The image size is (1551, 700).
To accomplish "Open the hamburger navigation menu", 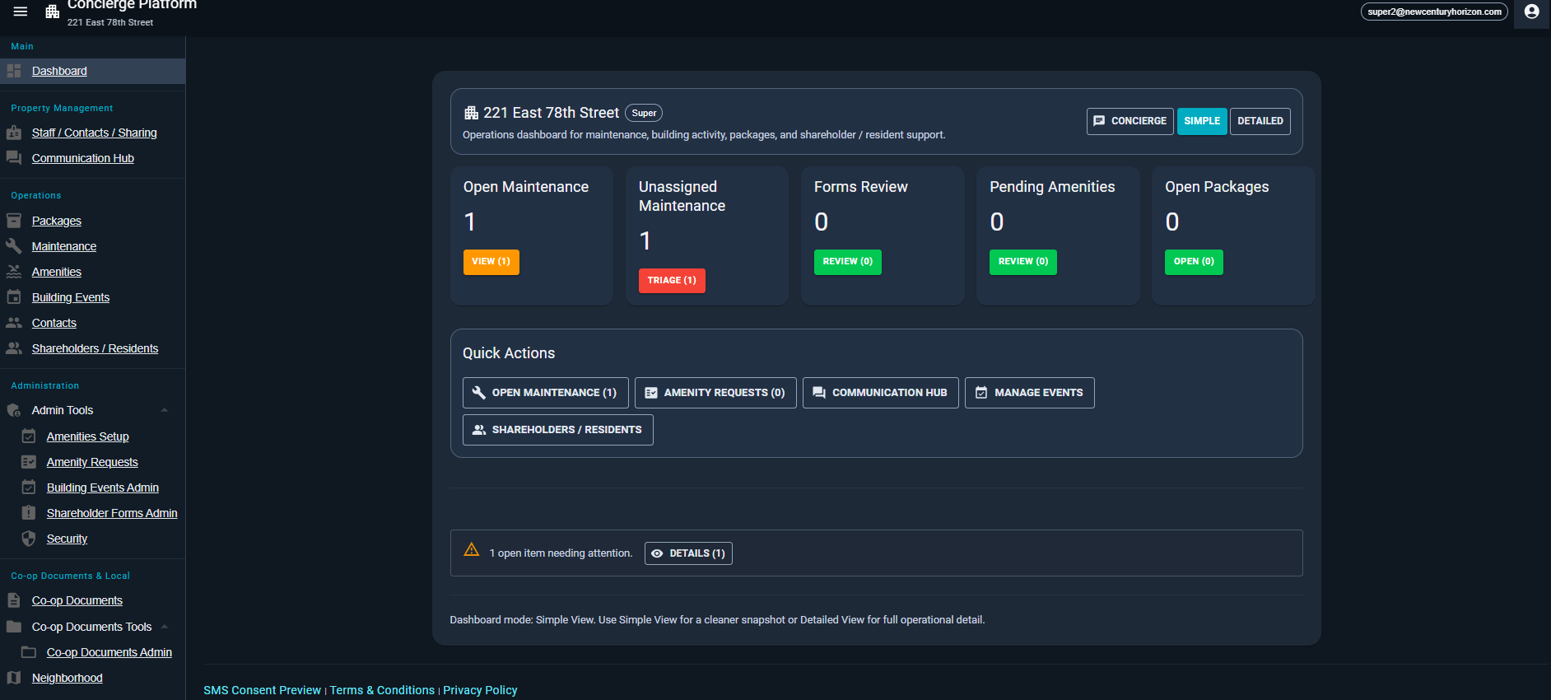I will point(21,12).
